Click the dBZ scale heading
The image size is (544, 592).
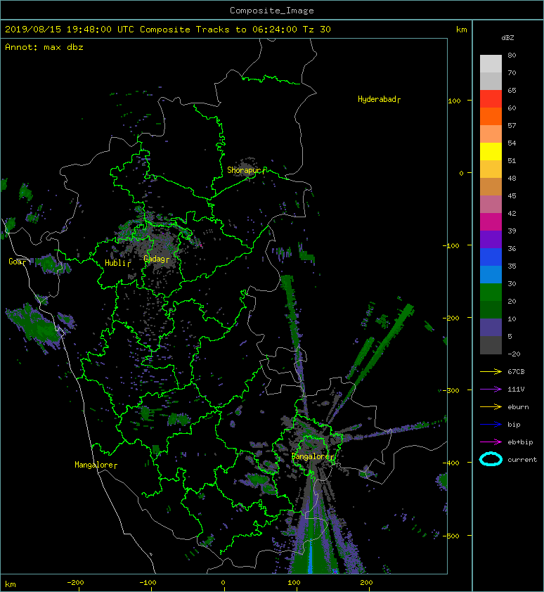click(x=507, y=38)
